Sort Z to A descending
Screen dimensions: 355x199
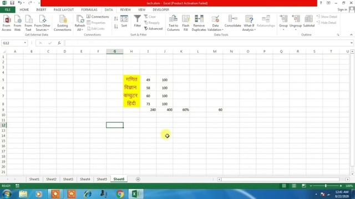116,27
